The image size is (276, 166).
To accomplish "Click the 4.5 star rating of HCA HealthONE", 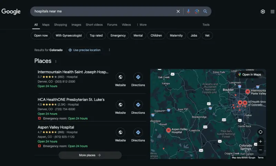I will click(x=47, y=104).
